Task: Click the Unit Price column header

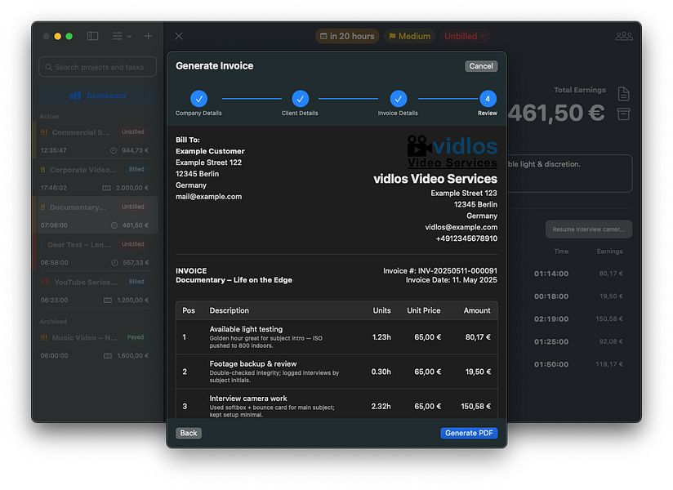Action: point(424,310)
